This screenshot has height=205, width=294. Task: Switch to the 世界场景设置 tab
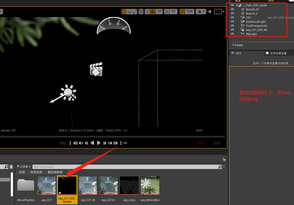tap(278, 53)
